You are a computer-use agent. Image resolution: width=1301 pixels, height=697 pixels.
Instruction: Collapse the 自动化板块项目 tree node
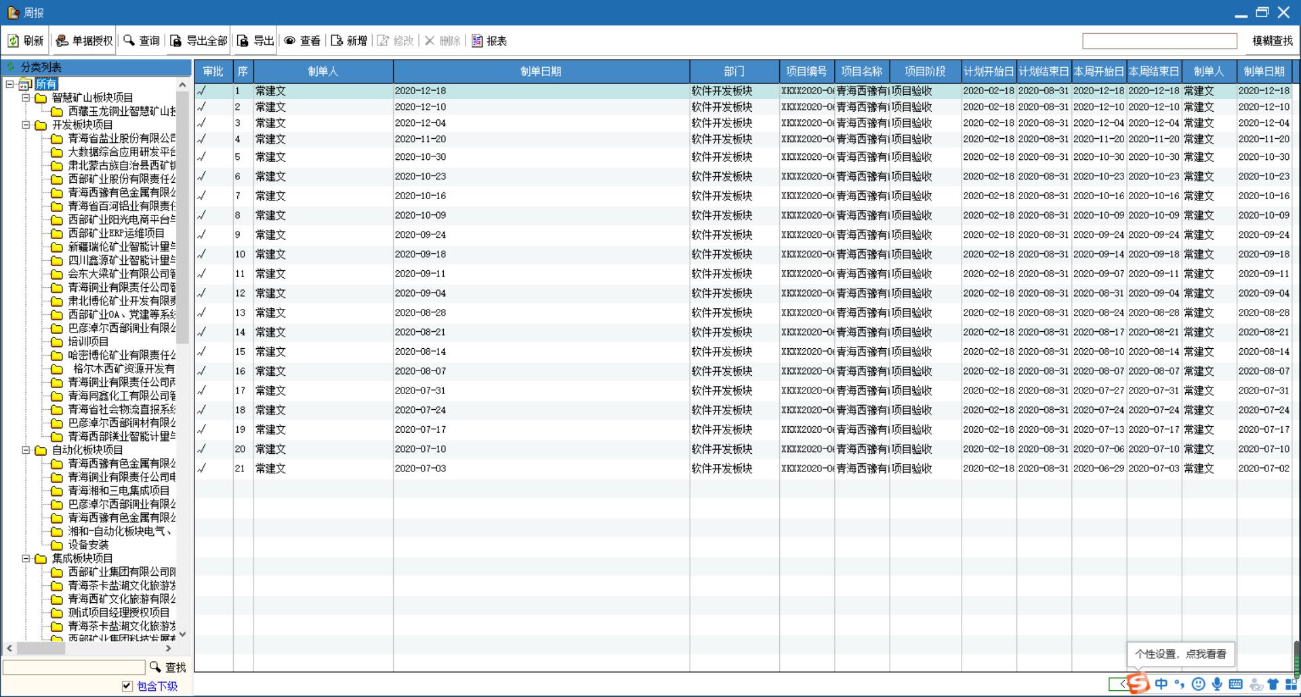pos(26,450)
